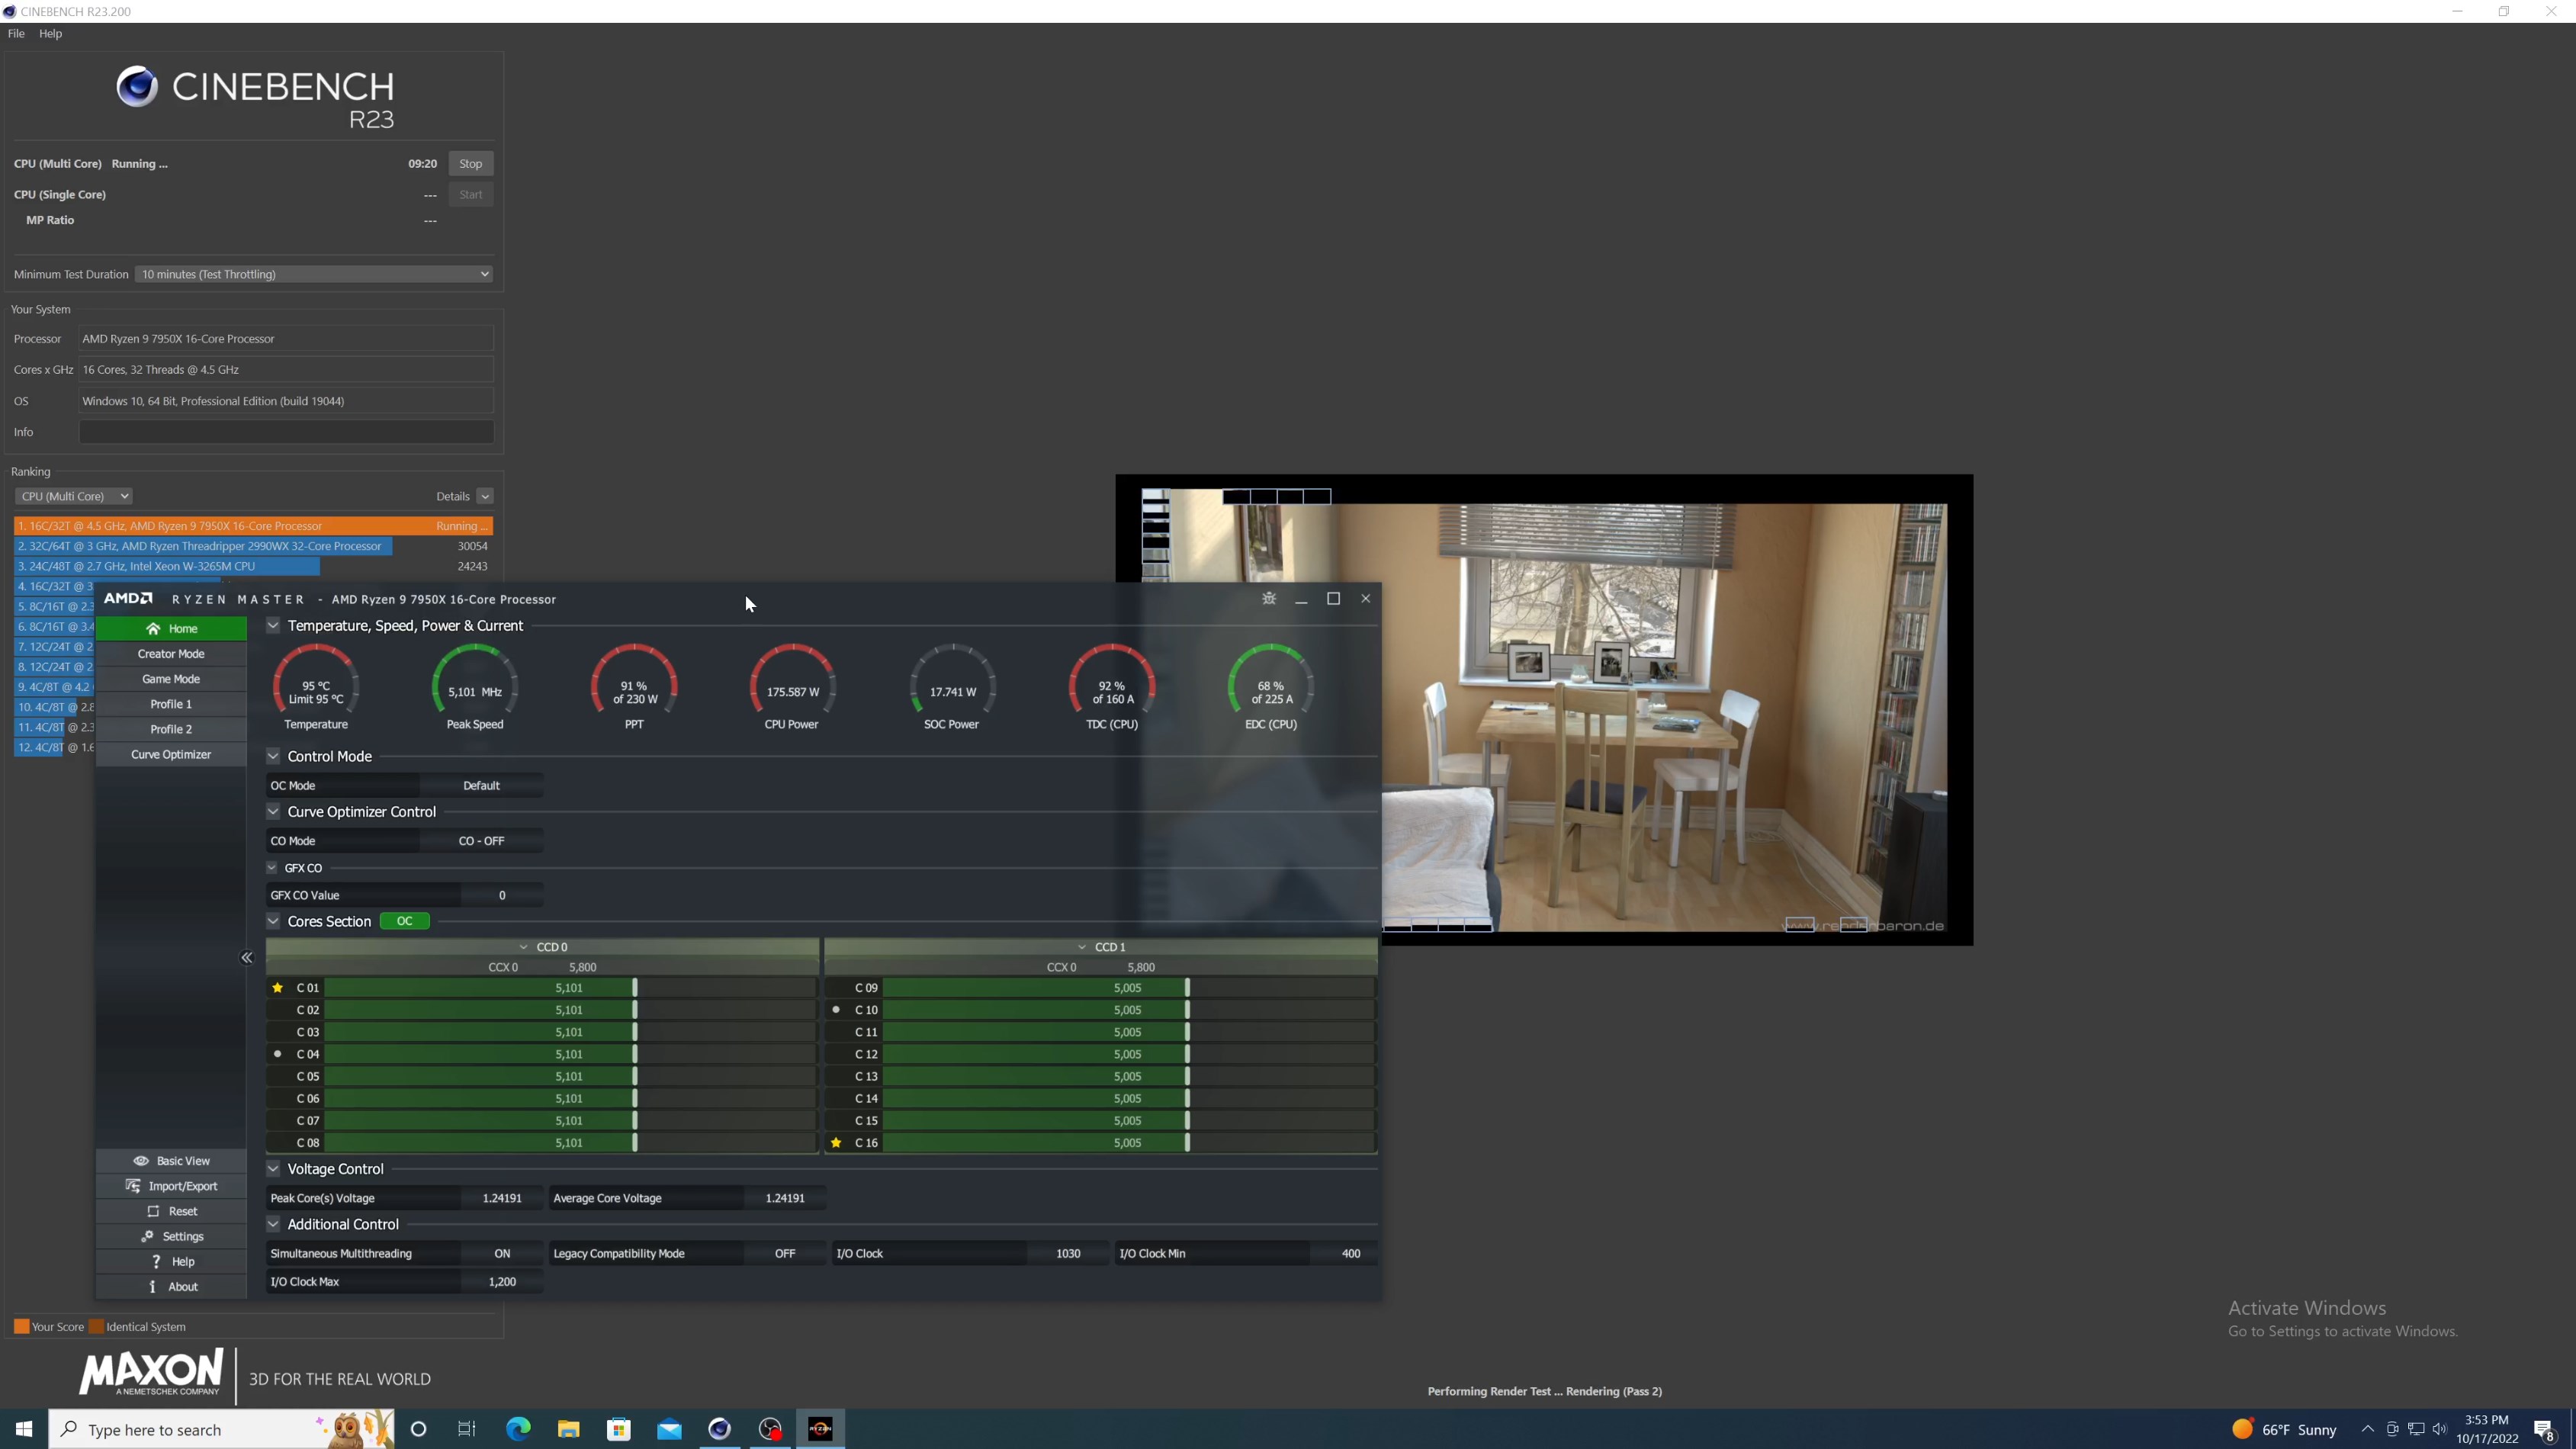This screenshot has height=1449, width=2576.
Task: Click the dot marker on core C 04
Action: (278, 1054)
